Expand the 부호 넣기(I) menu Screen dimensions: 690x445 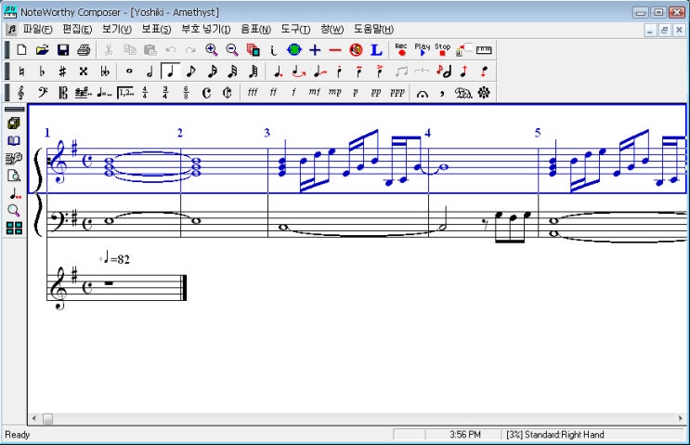(x=206, y=29)
